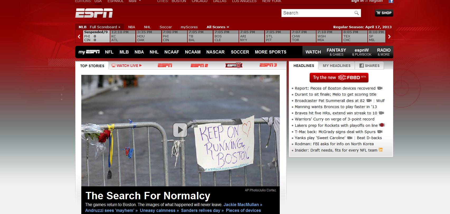The height and width of the screenshot is (214, 450).
Task: Switch scoreboard to NBA
Action: point(131,27)
